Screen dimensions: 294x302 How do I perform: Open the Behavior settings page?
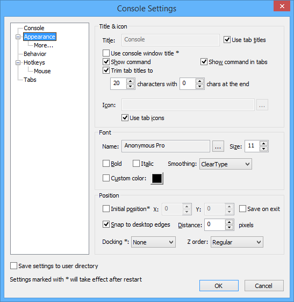coord(35,54)
